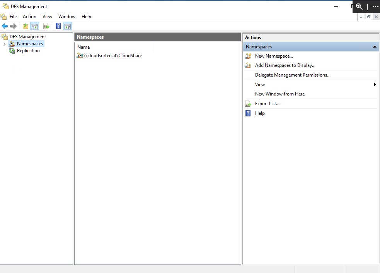Click the Namespaces tree node icon
Image resolution: width=380 pixels, height=273 pixels.
pos(12,44)
